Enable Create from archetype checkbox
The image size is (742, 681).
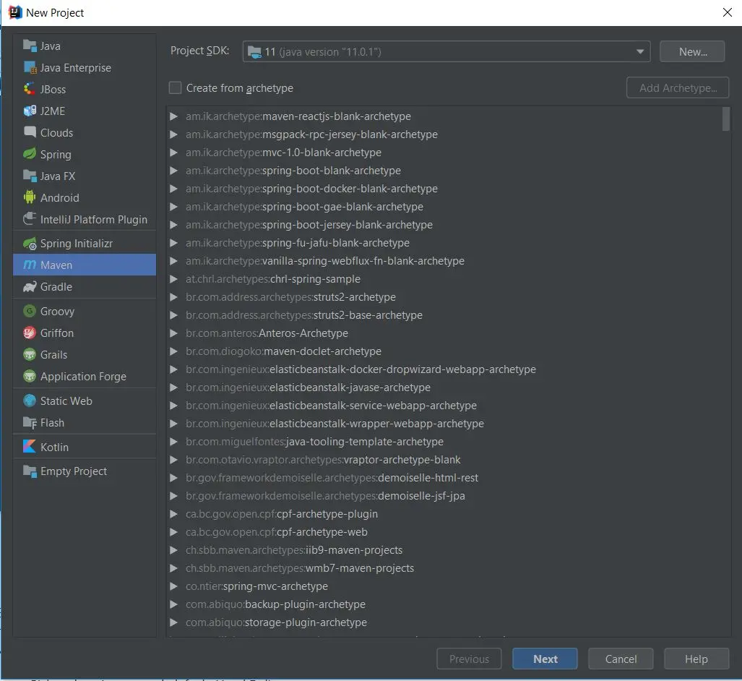click(175, 87)
